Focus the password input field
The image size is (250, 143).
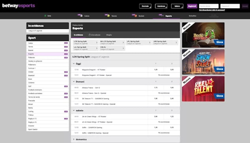pos(230,6)
